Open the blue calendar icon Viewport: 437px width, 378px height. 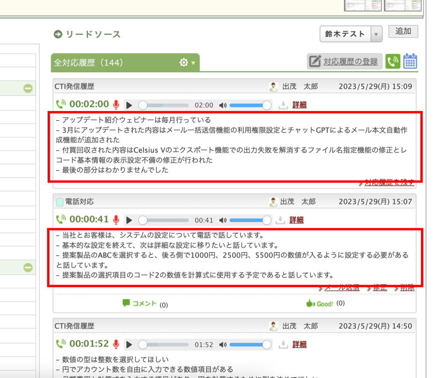410,61
